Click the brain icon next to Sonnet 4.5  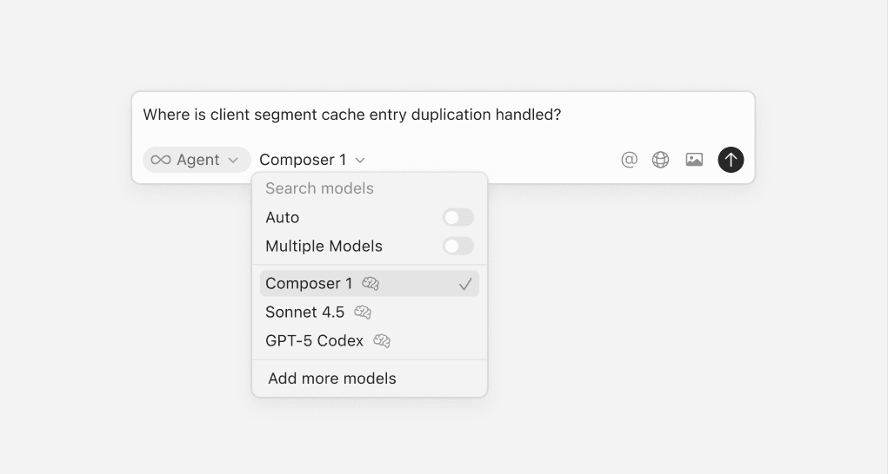point(363,313)
